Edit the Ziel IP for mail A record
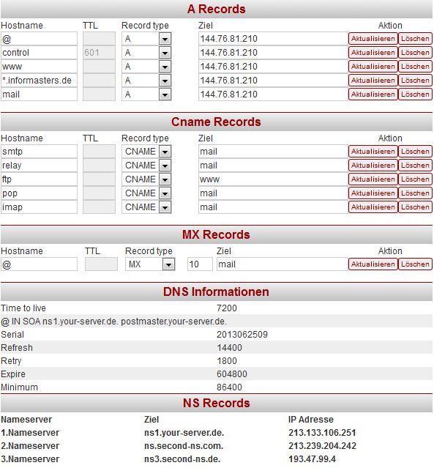Viewport: 434px width, 468px height. pyautogui.click(x=273, y=94)
